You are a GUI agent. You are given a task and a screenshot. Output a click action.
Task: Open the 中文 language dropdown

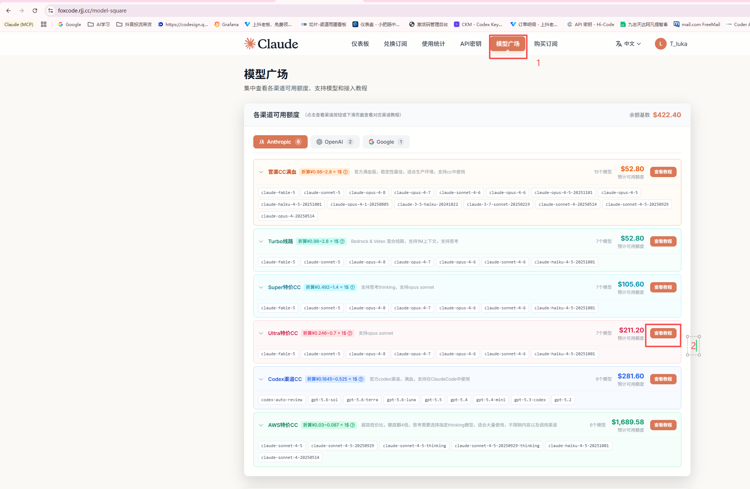pyautogui.click(x=628, y=44)
